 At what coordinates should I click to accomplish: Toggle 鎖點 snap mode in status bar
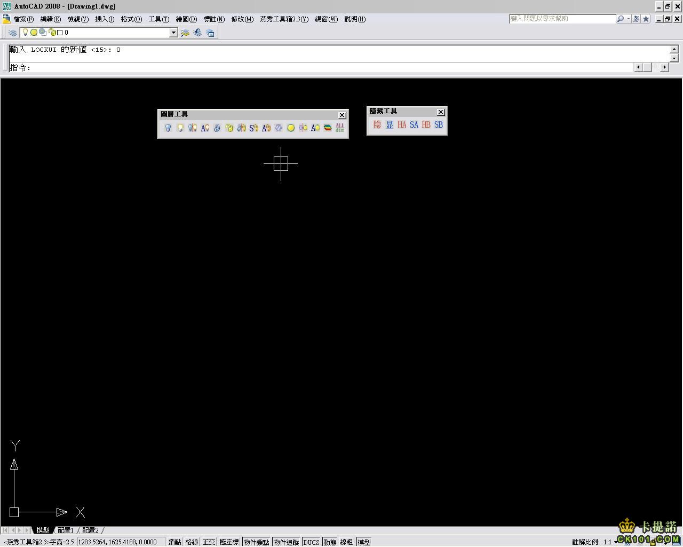pos(175,542)
